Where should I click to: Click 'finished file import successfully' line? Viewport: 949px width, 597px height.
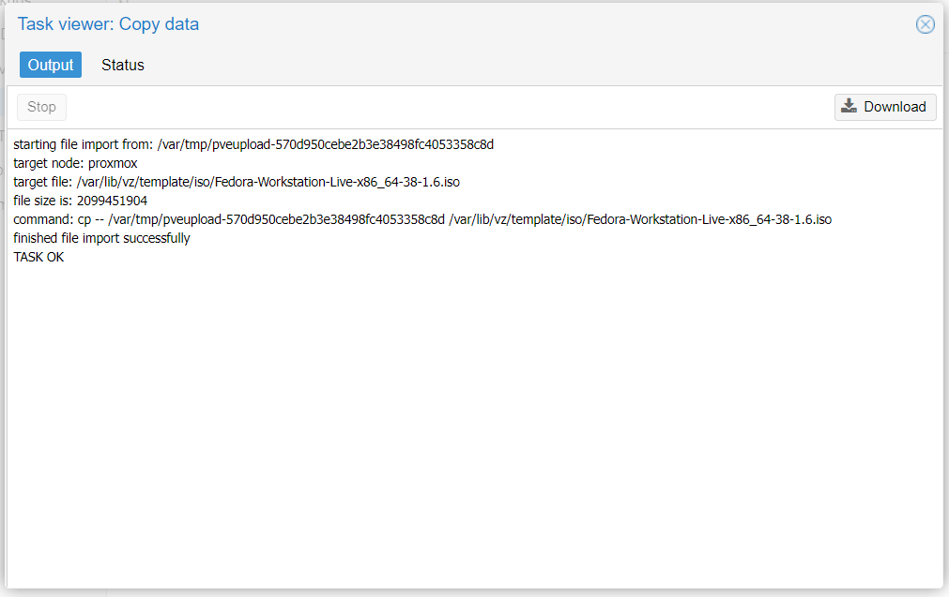click(x=101, y=238)
